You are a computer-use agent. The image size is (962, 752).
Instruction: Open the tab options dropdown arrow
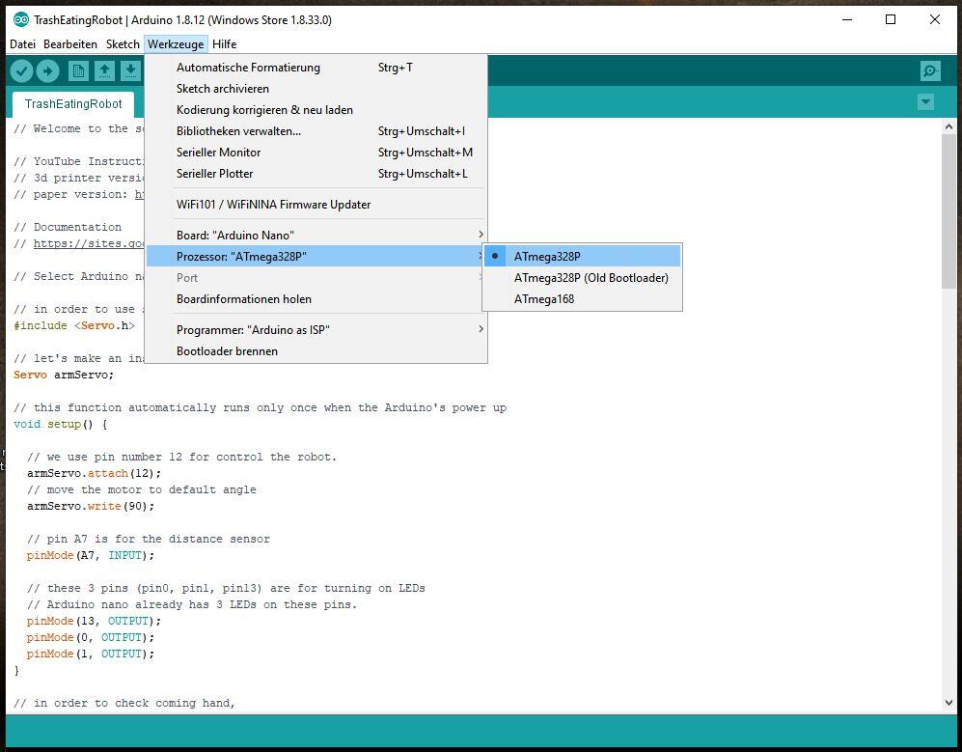[926, 102]
